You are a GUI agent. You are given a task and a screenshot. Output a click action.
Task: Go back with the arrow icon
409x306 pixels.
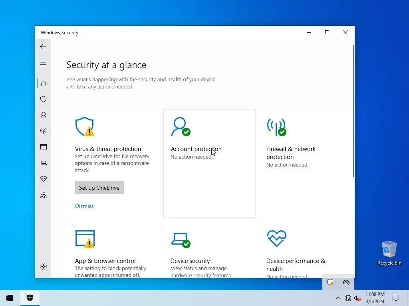tap(43, 47)
